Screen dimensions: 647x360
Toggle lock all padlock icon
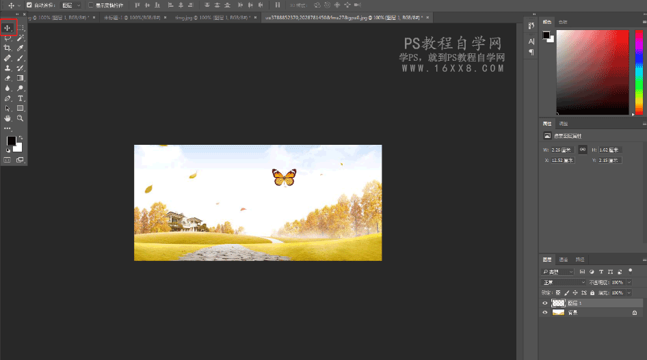[592, 293]
